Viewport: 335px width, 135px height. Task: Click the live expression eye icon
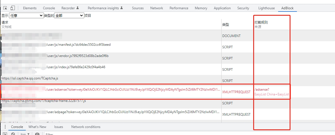pyautogui.click(x=37, y=134)
